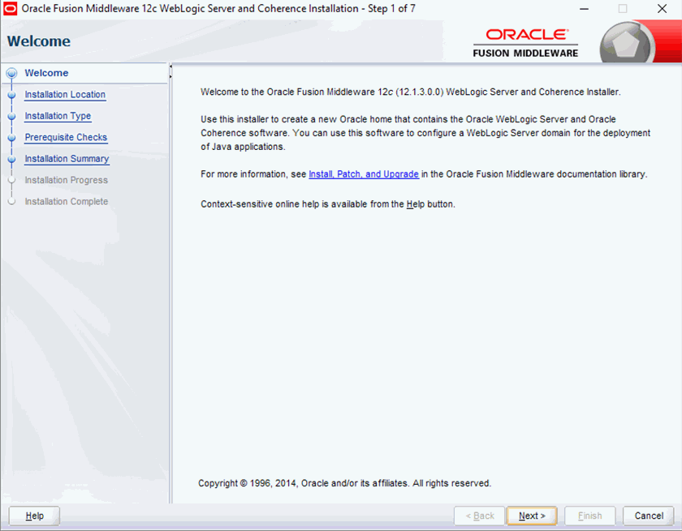Screen dimensions: 682x531
Task: Click the Installation Progress step indicator circle
Action: [x=11, y=180]
